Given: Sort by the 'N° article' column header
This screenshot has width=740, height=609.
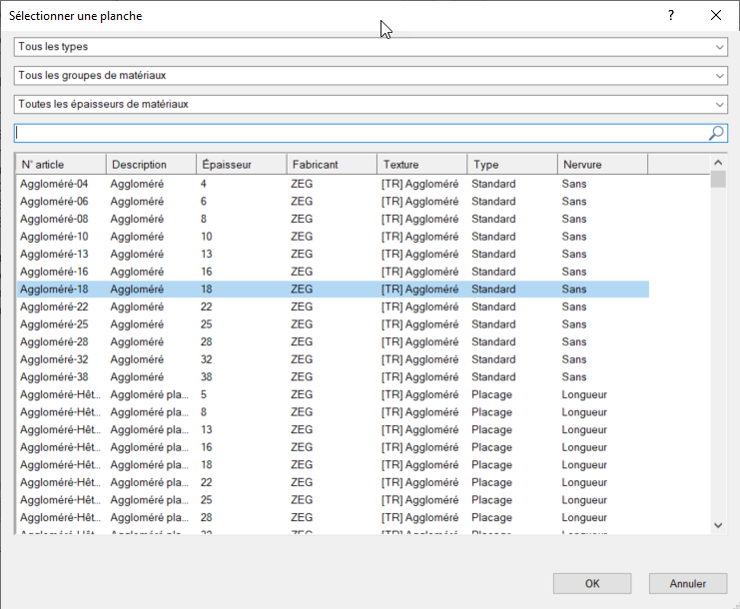Looking at the screenshot, I should click(x=61, y=165).
